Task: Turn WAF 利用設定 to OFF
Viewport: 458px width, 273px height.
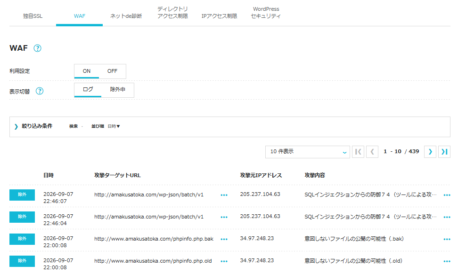Action: click(x=112, y=71)
